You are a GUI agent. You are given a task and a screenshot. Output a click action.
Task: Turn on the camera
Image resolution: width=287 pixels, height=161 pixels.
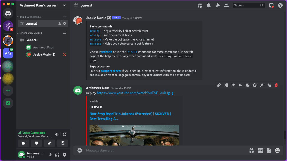point(24,143)
